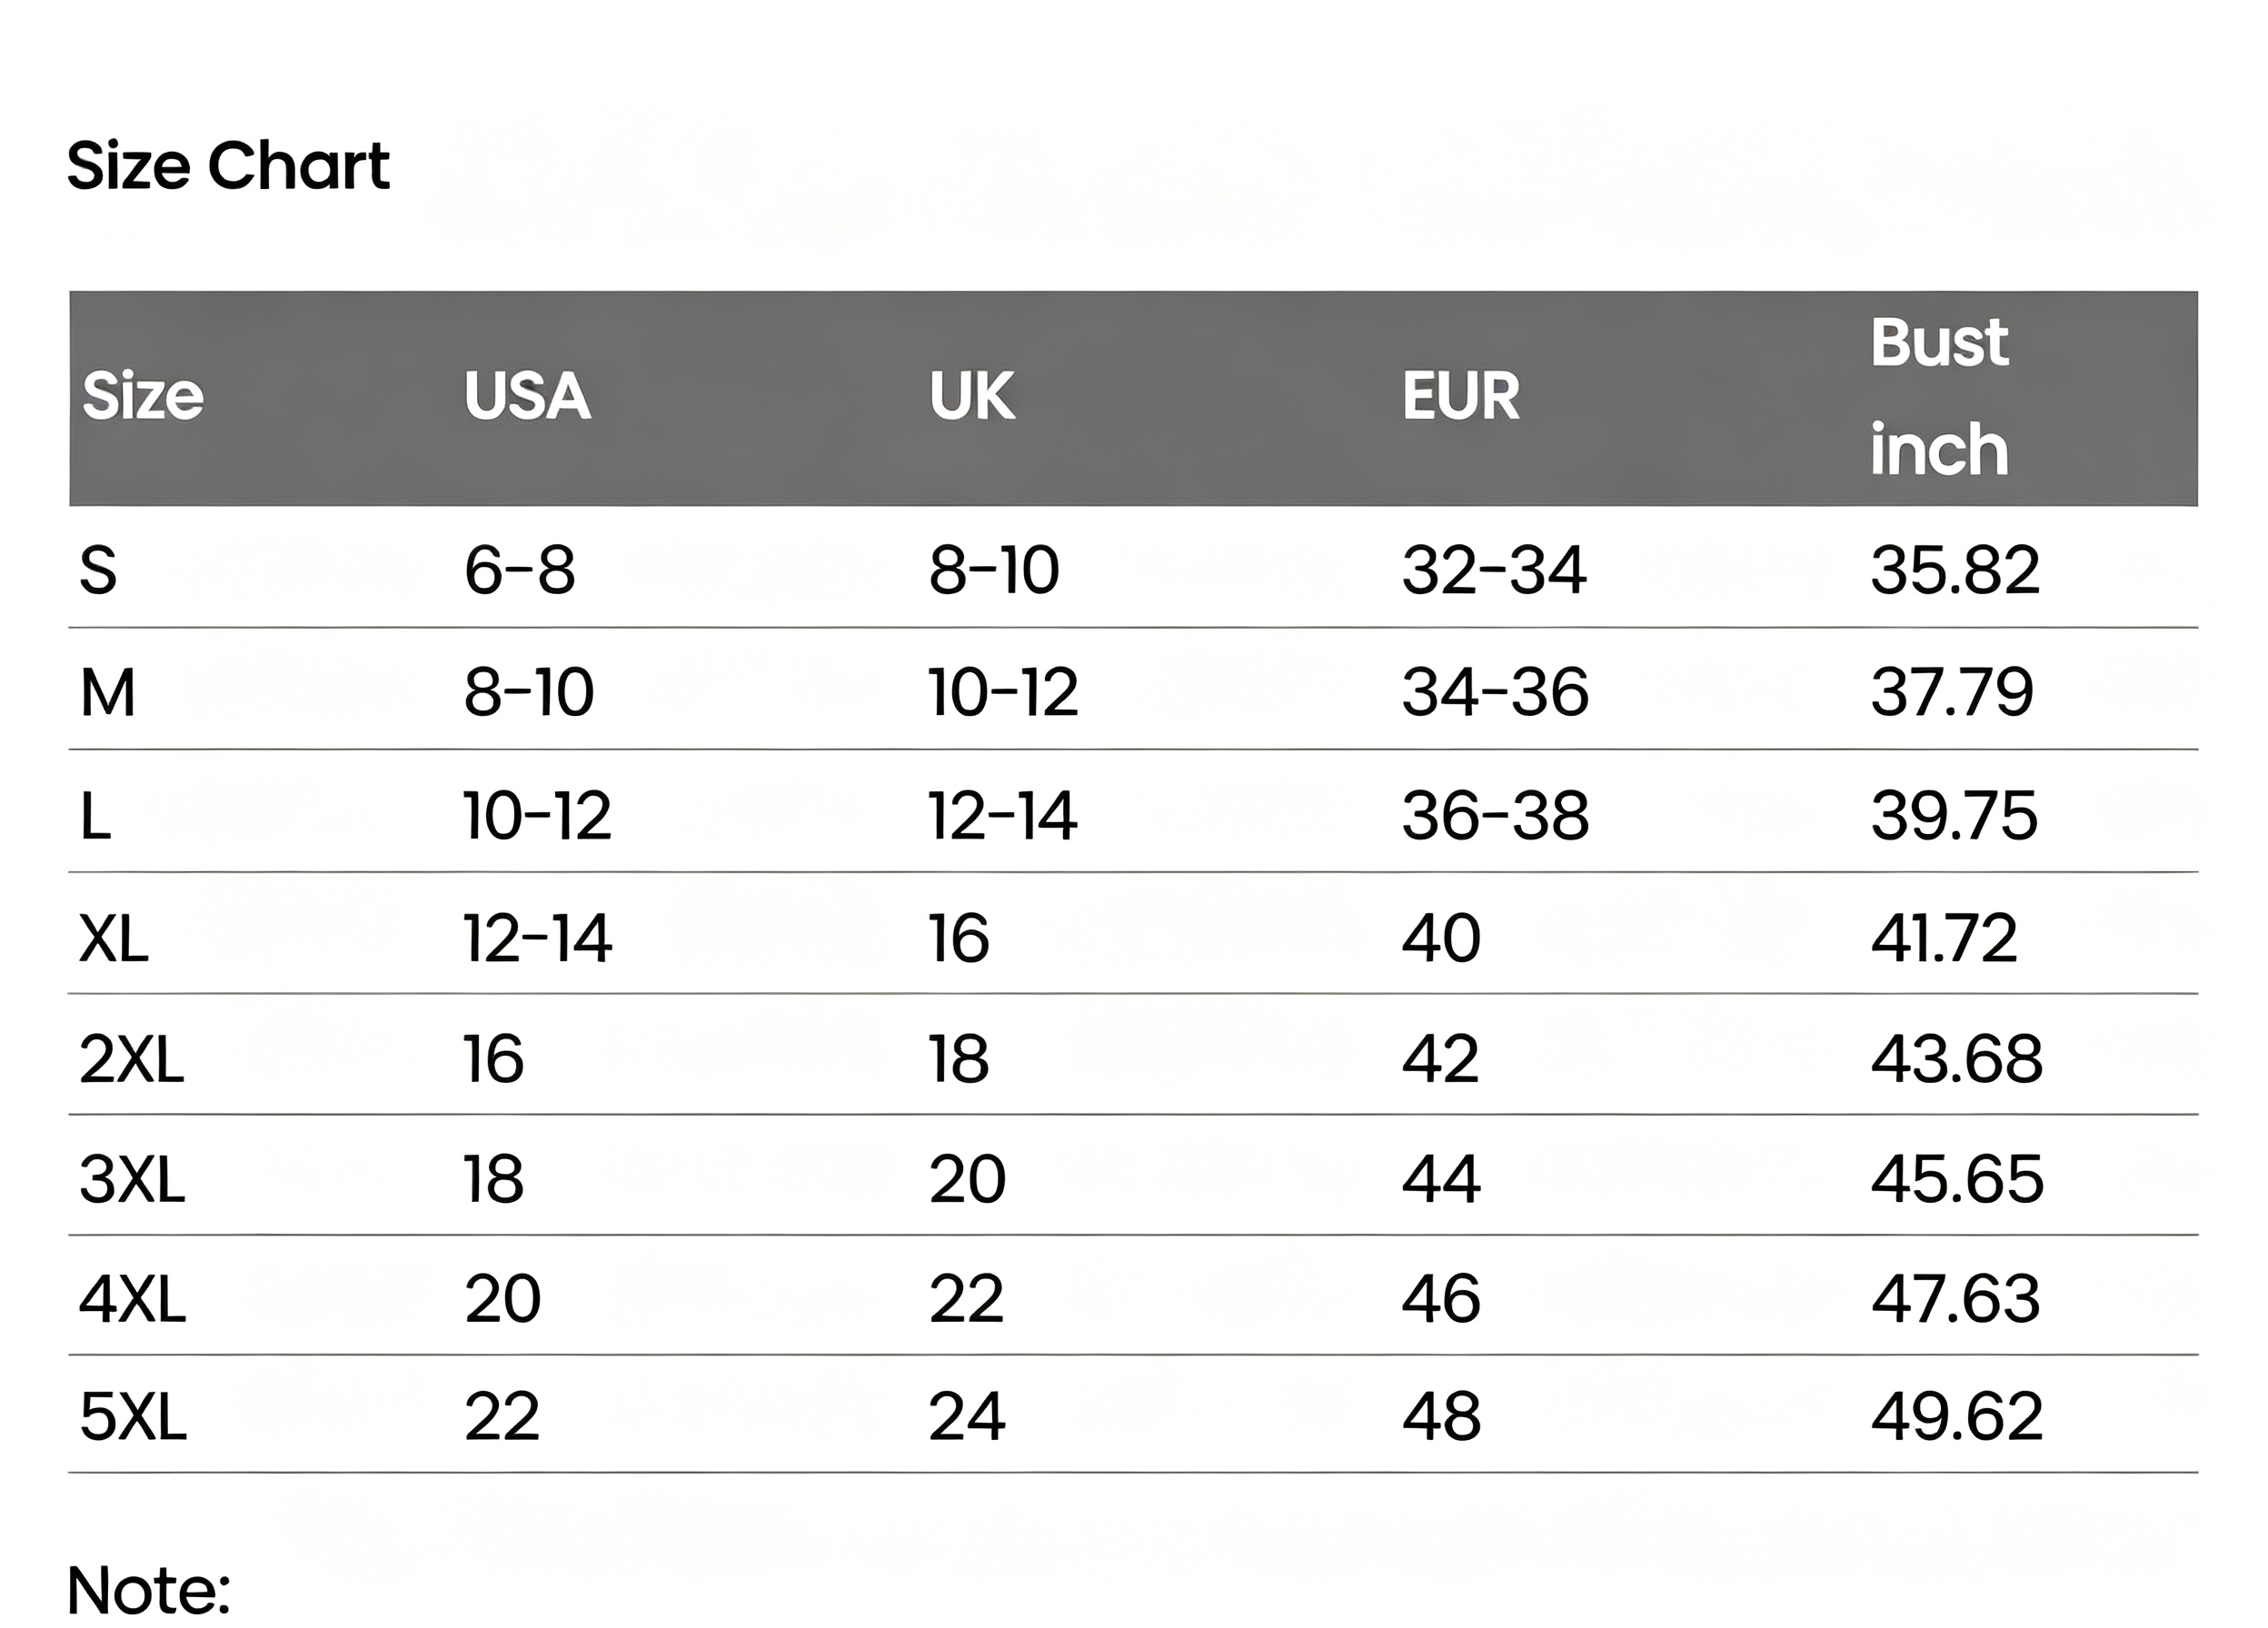Screen dimensions: 2268x1628
Task: Select the XL size row label
Action: click(x=114, y=938)
